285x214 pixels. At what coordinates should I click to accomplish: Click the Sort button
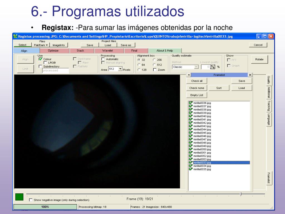click(219, 88)
